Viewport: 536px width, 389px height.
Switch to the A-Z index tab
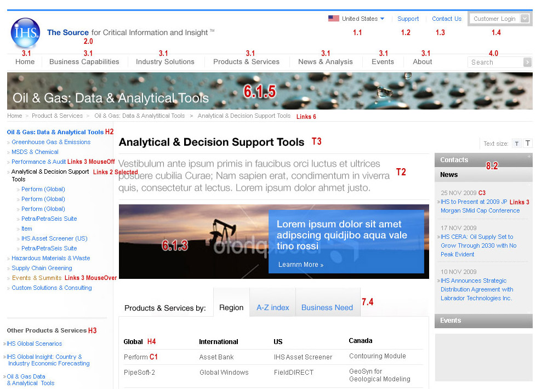tap(272, 307)
